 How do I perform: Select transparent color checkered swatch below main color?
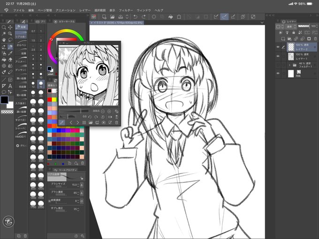point(7,112)
